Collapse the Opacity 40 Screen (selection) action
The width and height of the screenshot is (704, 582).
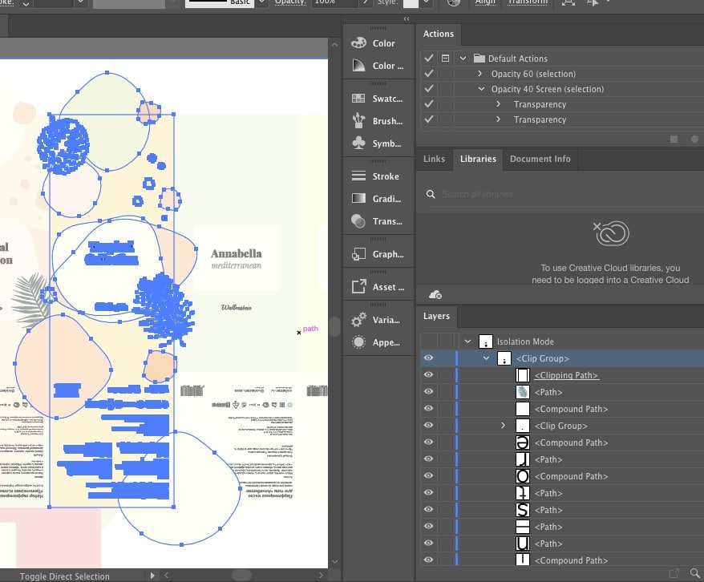[x=480, y=89]
